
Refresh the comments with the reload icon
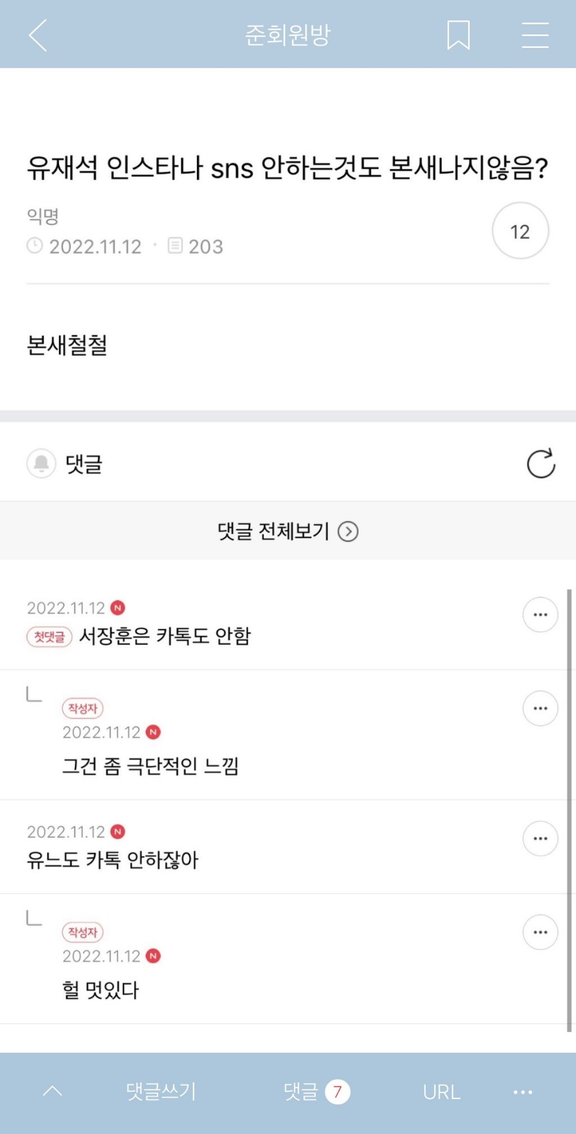coord(541,463)
